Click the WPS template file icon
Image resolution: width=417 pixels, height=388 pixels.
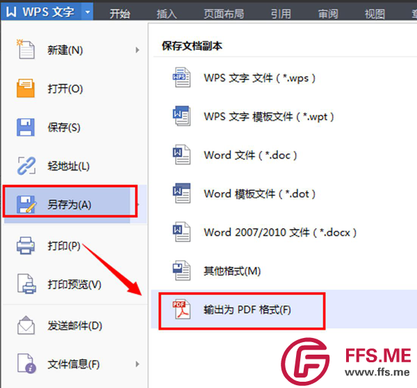[181, 115]
